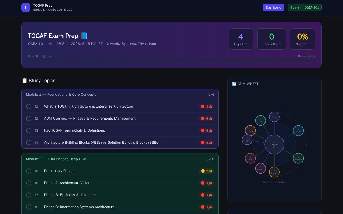Choose the H Change phase node

pos(250,131)
